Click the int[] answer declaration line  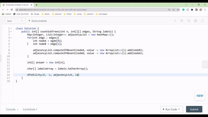46,62
